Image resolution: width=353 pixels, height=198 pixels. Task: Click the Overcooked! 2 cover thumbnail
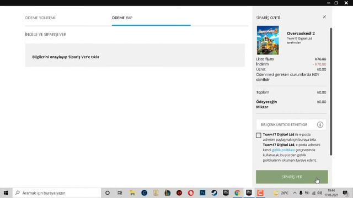pyautogui.click(x=268, y=40)
